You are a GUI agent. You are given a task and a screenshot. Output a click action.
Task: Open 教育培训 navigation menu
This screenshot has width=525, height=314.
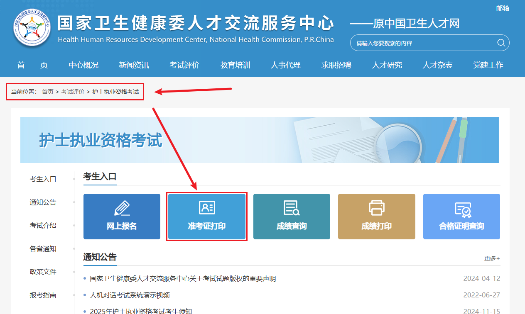pyautogui.click(x=235, y=65)
